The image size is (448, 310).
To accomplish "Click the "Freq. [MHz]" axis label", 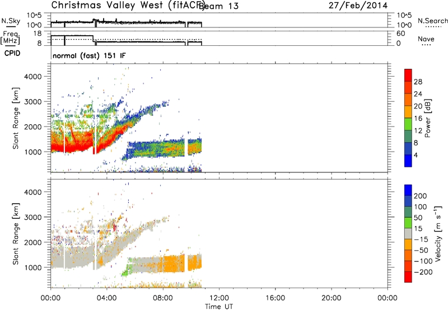I will [x=10, y=37].
